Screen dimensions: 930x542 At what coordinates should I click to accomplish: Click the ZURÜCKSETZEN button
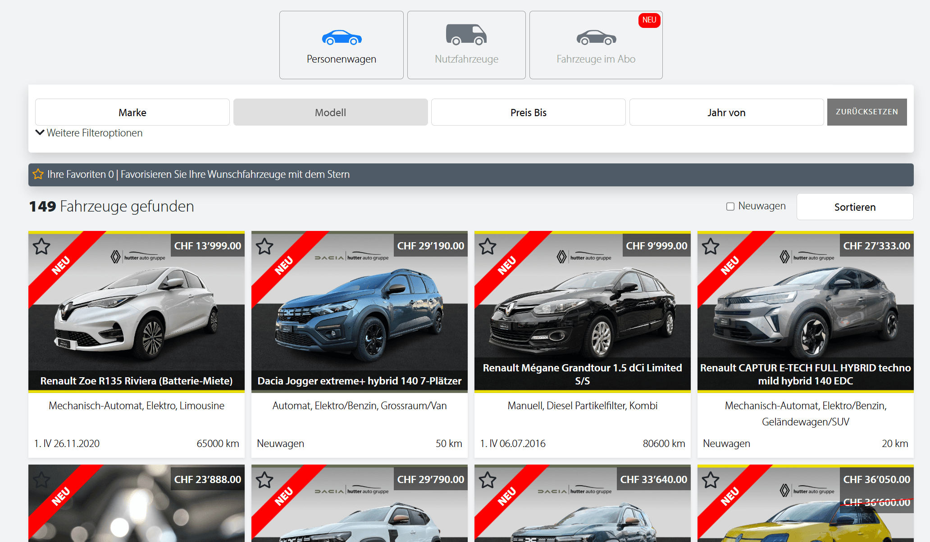867,112
